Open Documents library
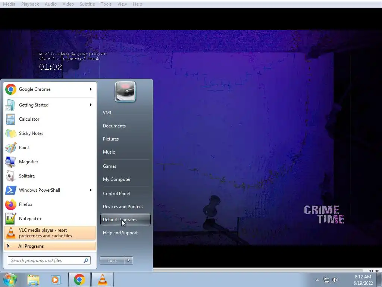The height and width of the screenshot is (287, 382). (x=125, y=126)
